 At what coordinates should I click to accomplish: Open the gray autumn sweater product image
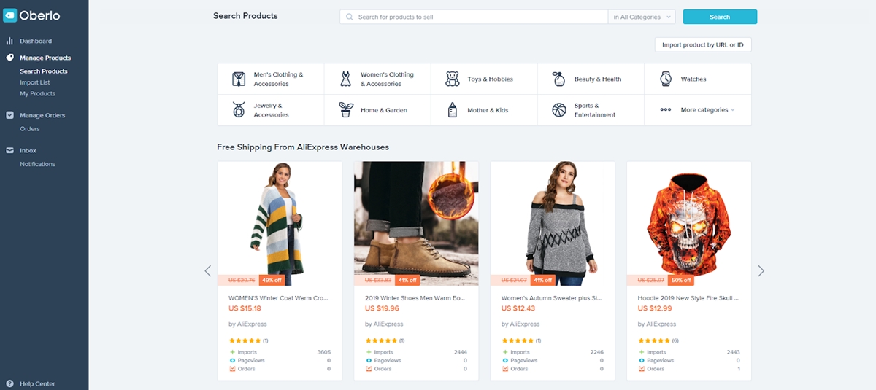(553, 223)
